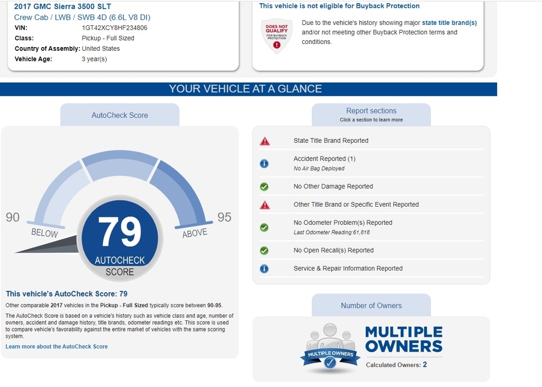The height and width of the screenshot is (387, 542).
Task: Click the not eligible for Buyback Protection heading
Action: pos(339,6)
